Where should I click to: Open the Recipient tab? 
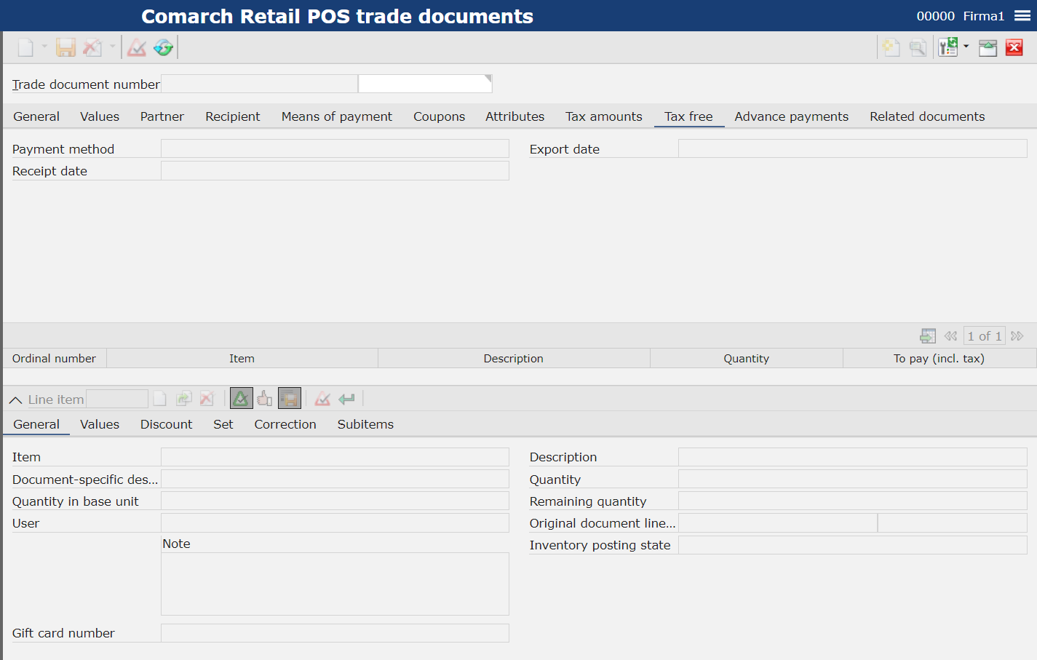tap(233, 116)
